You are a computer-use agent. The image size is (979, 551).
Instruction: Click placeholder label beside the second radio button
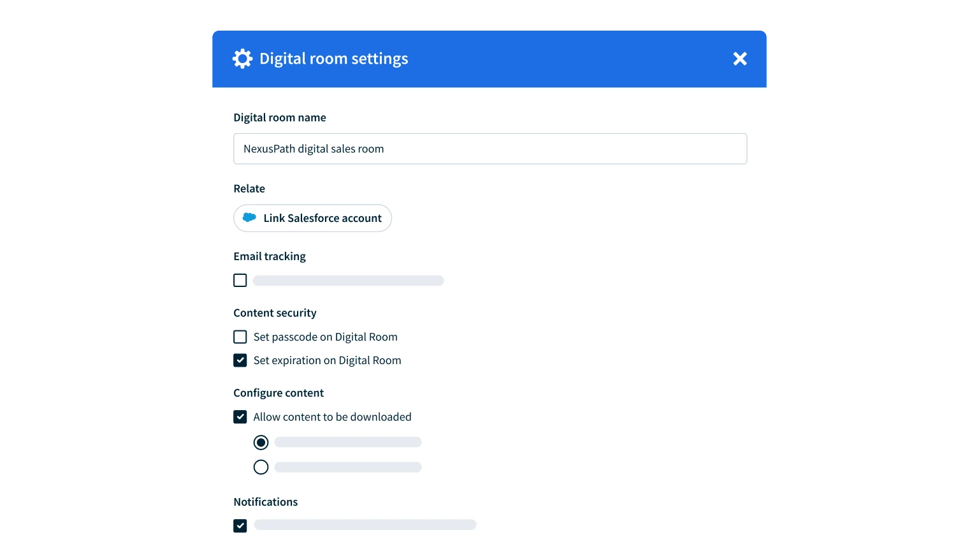348,467
